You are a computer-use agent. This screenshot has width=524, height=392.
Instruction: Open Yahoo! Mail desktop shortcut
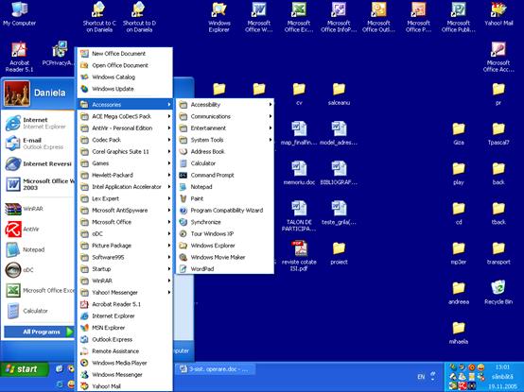tap(498, 14)
